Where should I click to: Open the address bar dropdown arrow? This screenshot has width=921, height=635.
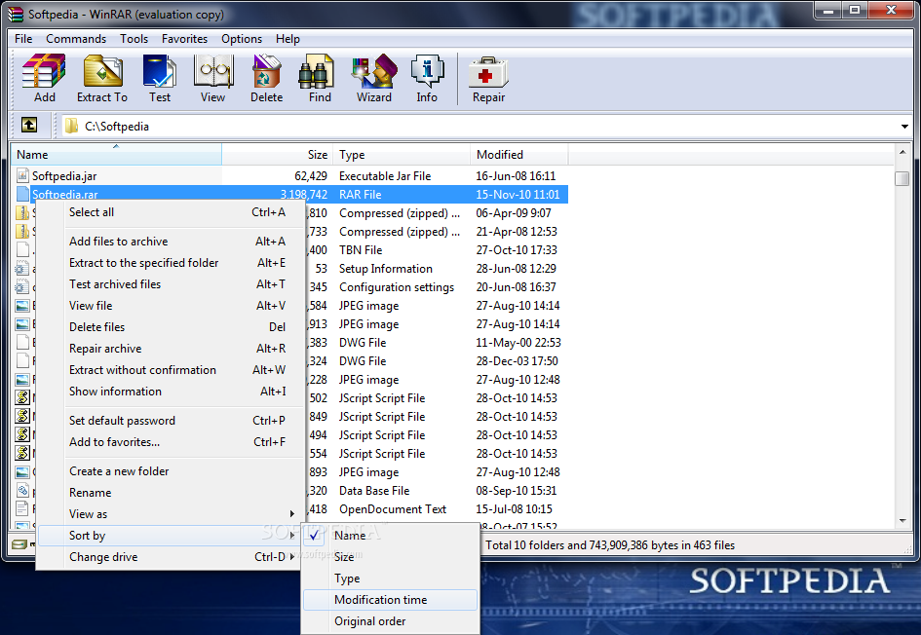pos(904,127)
